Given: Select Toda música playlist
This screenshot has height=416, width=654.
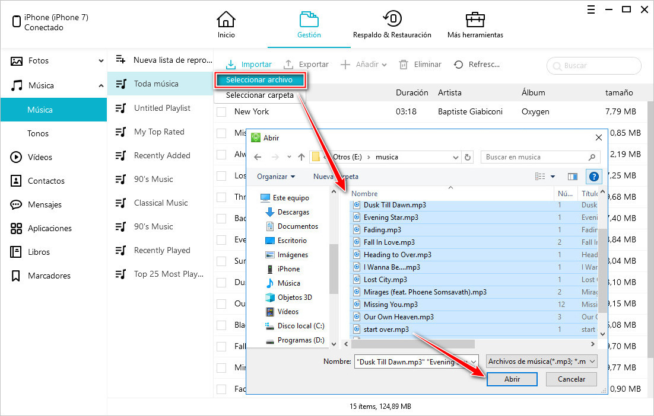Looking at the screenshot, I should coord(161,84).
